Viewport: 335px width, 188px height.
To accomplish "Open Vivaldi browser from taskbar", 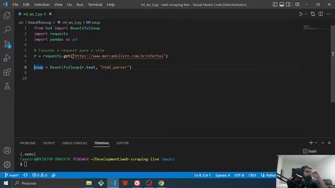I will 137,183.
